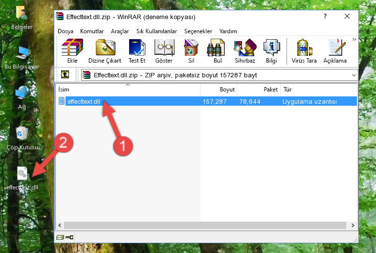Launch the Sihirbaz wizard
Image resolution: width=376 pixels, height=253 pixels.
tap(245, 51)
